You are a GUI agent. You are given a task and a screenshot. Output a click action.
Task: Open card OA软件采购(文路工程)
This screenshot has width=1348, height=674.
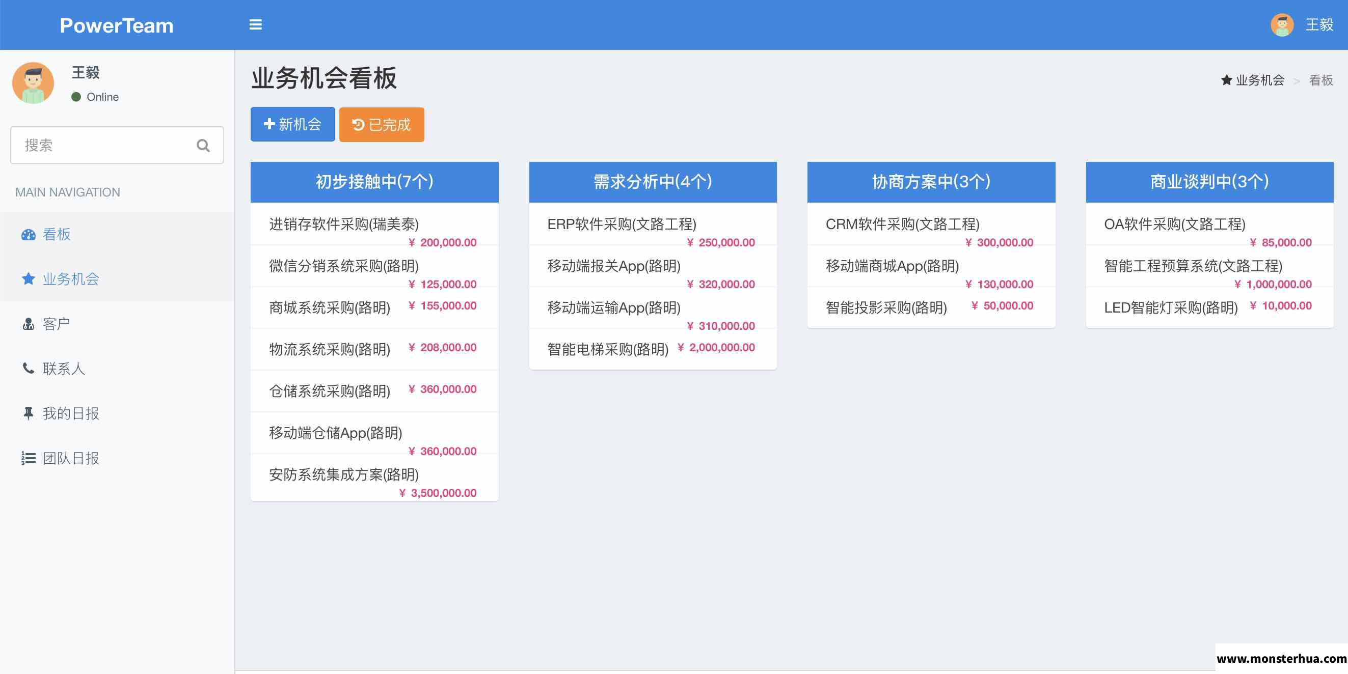coord(1209,224)
